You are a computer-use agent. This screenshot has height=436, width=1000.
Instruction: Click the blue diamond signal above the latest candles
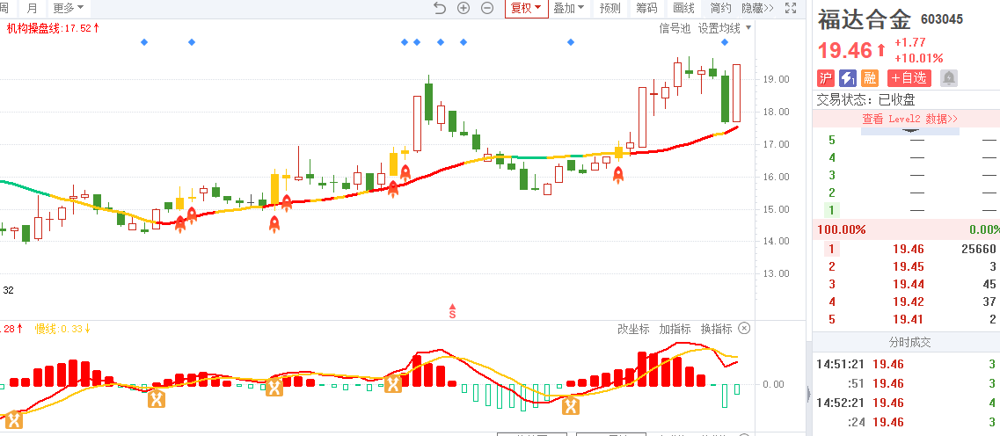725,42
